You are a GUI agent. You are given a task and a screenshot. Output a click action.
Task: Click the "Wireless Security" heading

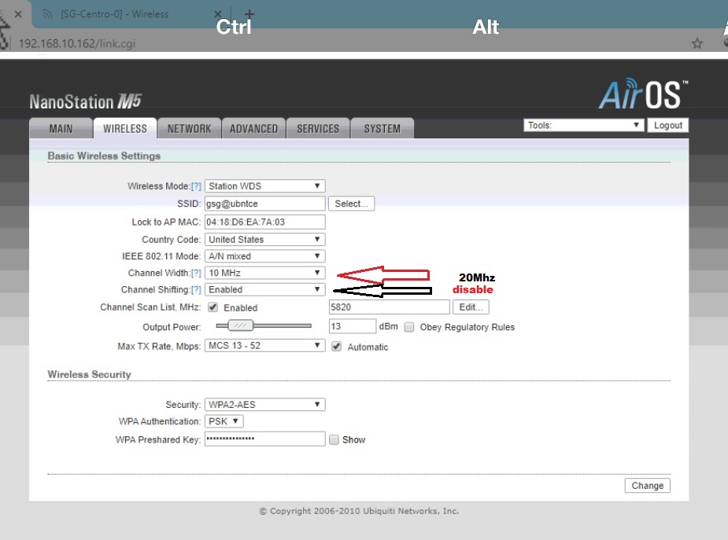click(89, 374)
